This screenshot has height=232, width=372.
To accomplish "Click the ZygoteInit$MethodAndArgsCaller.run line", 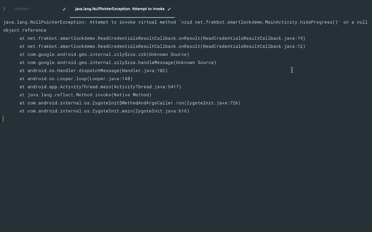I will click(130, 103).
